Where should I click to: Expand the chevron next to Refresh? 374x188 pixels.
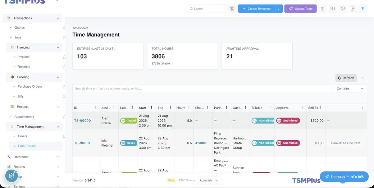click(x=363, y=78)
